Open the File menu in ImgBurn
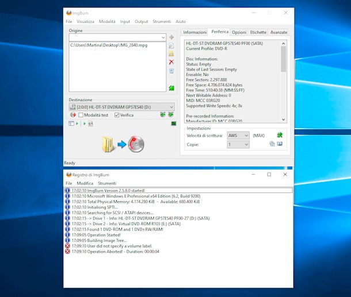This screenshot has width=351, height=297. pos(69,21)
